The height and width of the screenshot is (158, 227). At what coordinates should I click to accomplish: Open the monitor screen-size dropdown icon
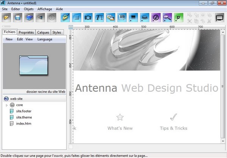tap(219, 18)
